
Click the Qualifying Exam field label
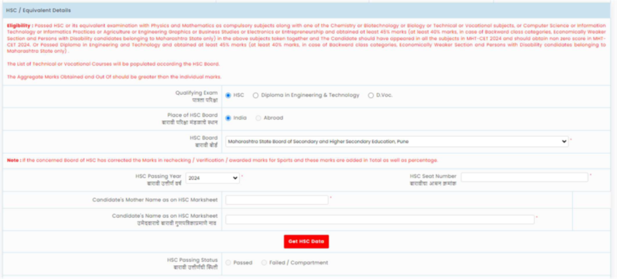[196, 93]
